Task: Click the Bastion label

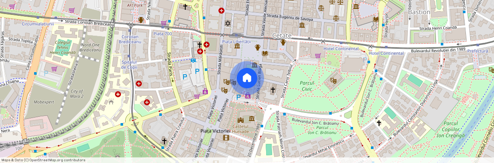Action: tap(419, 12)
